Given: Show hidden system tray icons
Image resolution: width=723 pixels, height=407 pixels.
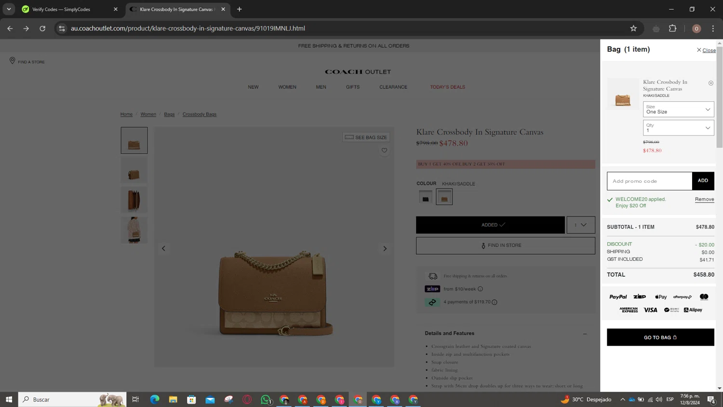Looking at the screenshot, I should pos(623,399).
